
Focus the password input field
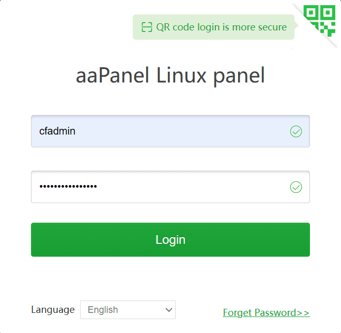(x=171, y=187)
